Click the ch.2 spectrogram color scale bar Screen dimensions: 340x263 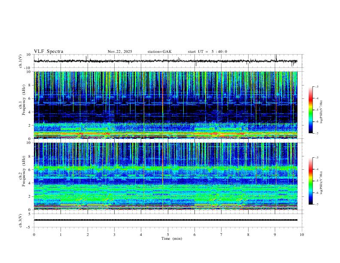[310, 181]
